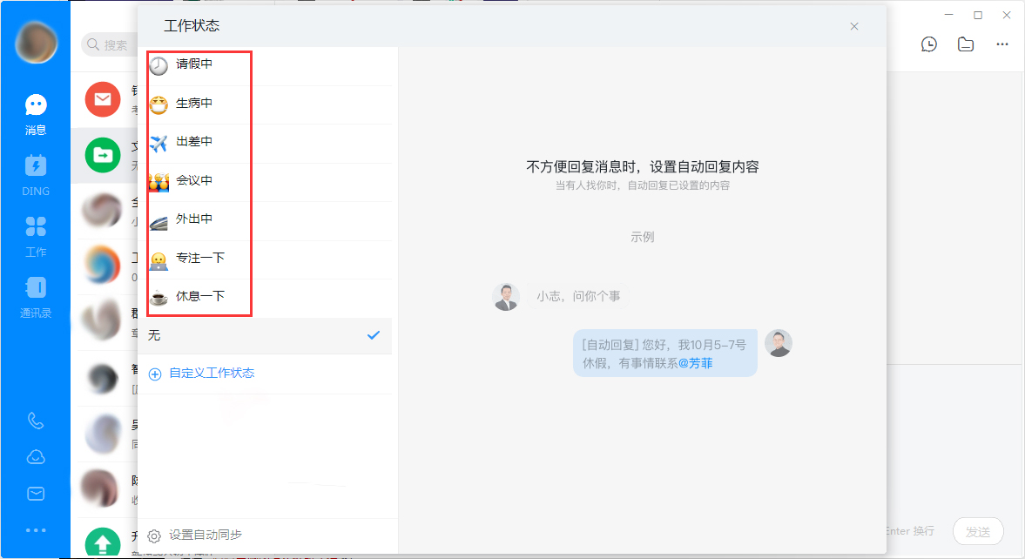Start a call with the phone icon
Image resolution: width=1025 pixels, height=559 pixels.
(x=35, y=421)
